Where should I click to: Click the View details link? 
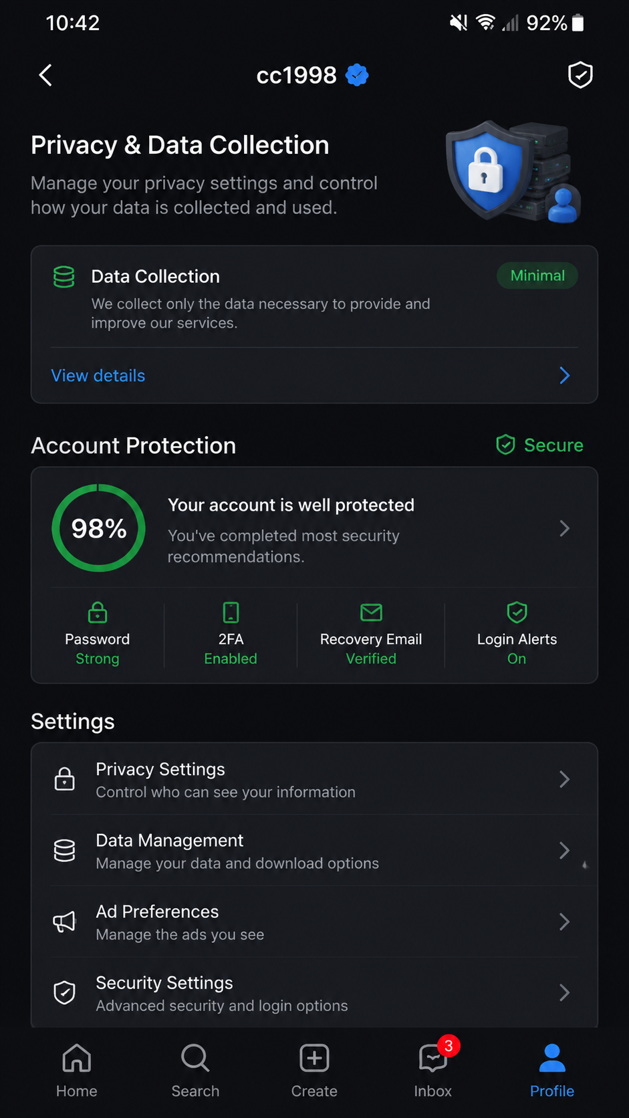coord(98,376)
